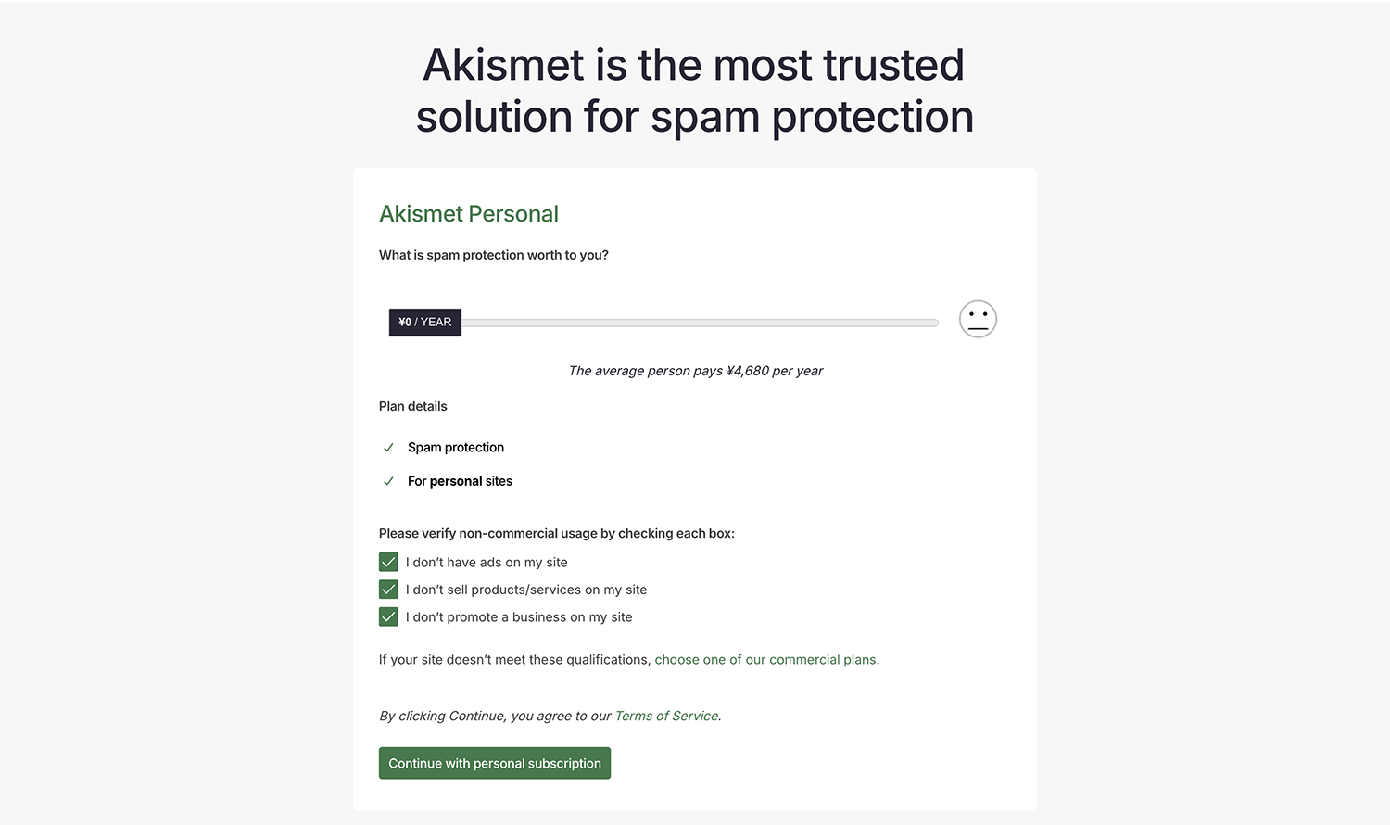Open the Terms of Service link
Screen dimensions: 1390x825
tap(666, 717)
